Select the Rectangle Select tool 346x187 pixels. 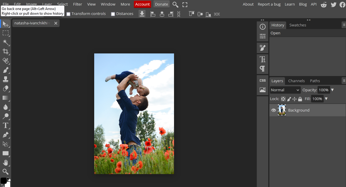point(6,33)
